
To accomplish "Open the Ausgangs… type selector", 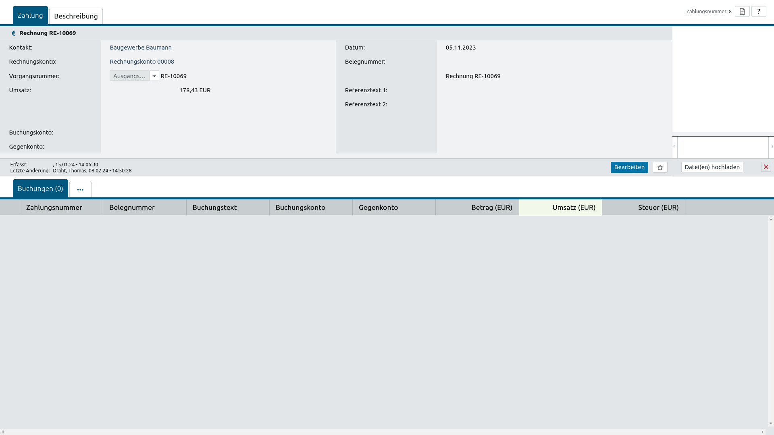I will point(129,76).
